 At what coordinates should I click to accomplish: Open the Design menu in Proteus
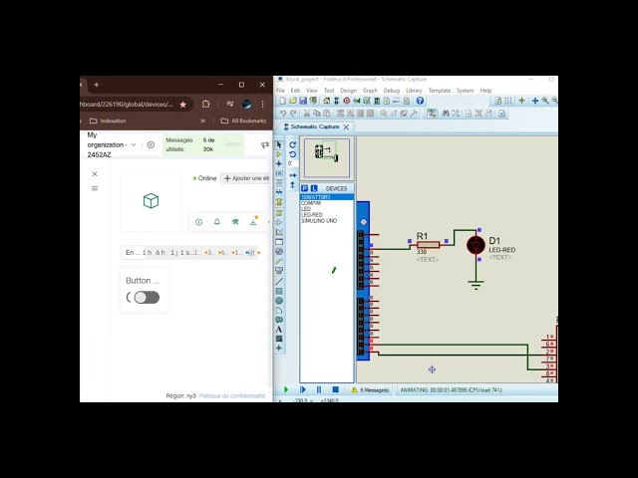point(348,91)
